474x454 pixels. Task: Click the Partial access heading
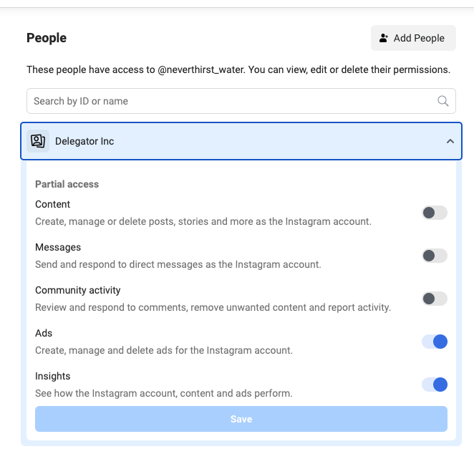click(67, 184)
